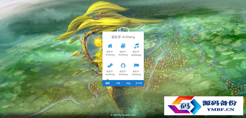
Task: Click the GitHub icon
Action: (x=123, y=66)
